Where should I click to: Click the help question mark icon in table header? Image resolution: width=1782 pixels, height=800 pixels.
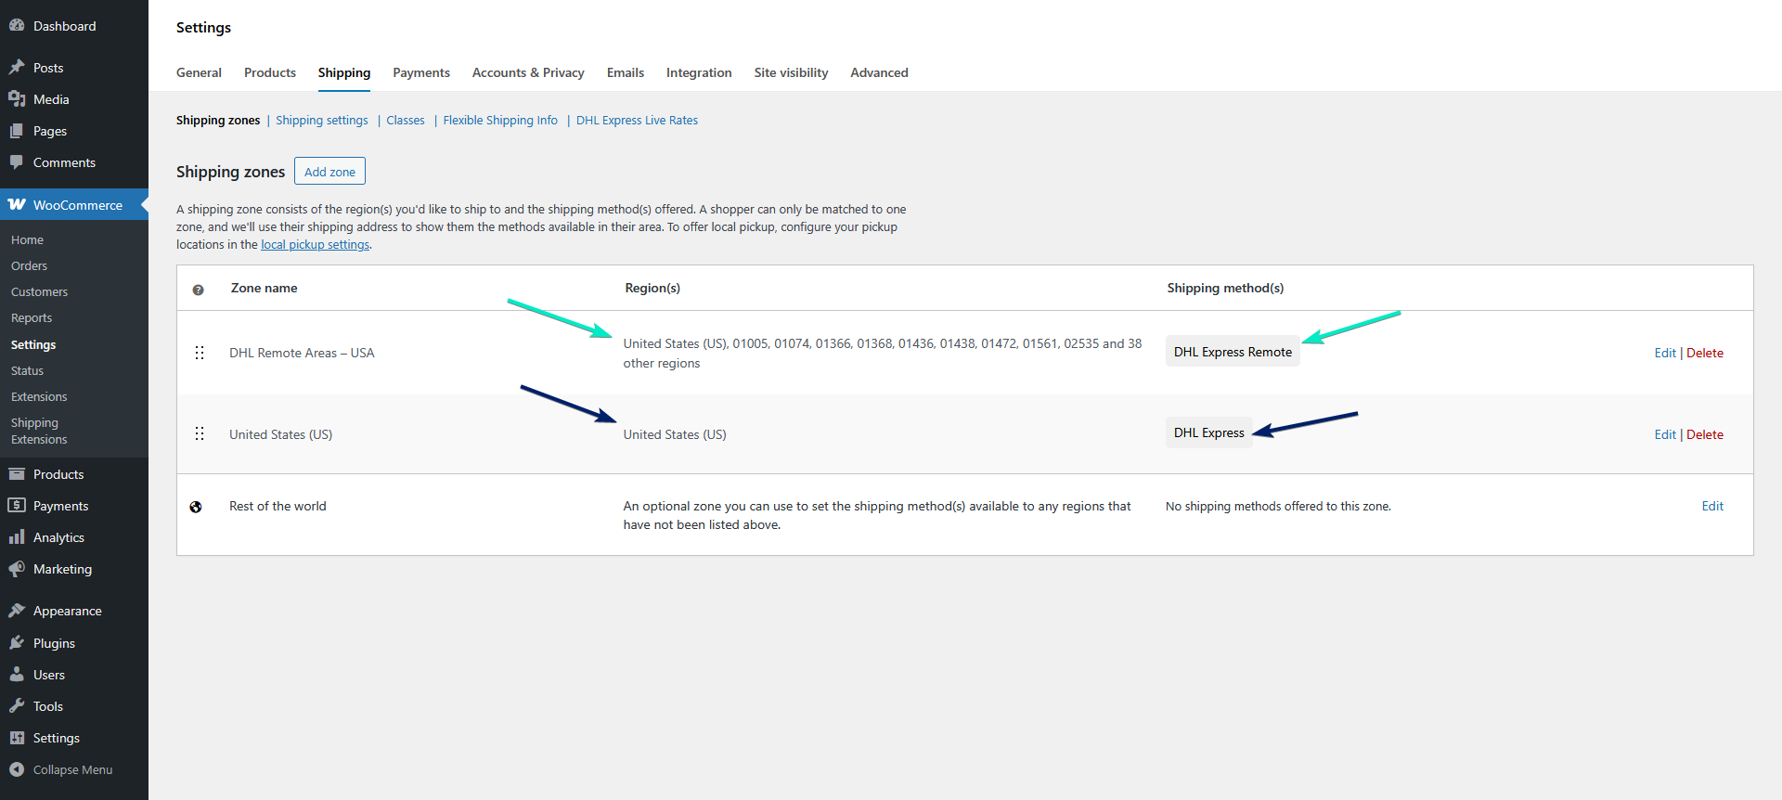point(198,290)
